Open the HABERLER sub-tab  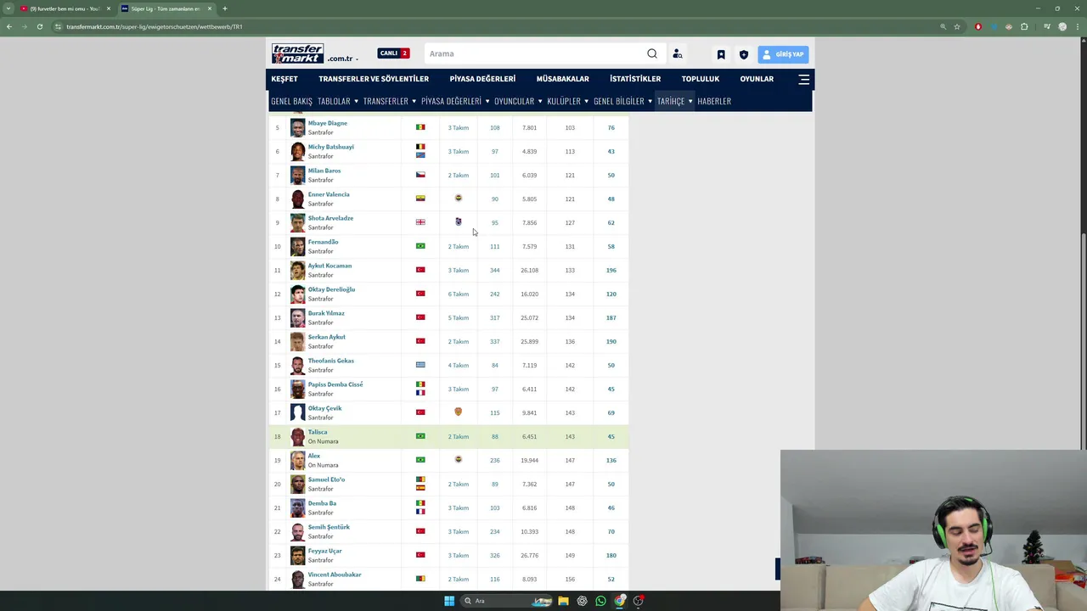click(714, 101)
